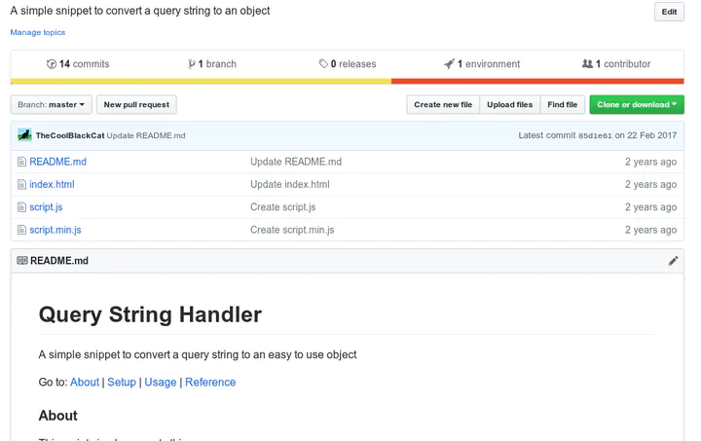Image resolution: width=701 pixels, height=441 pixels.
Task: Click Create script.js commit message
Action: coord(283,207)
